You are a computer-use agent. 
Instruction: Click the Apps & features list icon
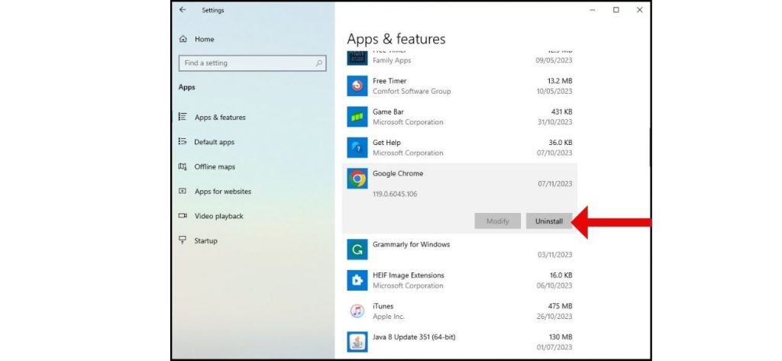(x=183, y=117)
